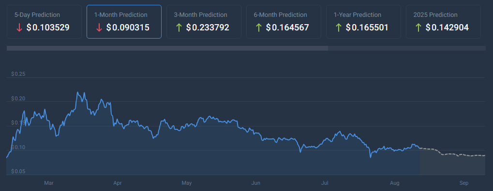Click the mid-March price peak on the chart

click(x=78, y=93)
